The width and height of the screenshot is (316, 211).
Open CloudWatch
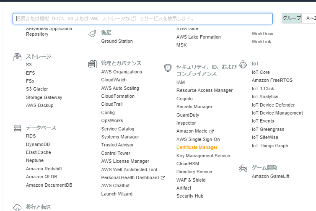[114, 80]
